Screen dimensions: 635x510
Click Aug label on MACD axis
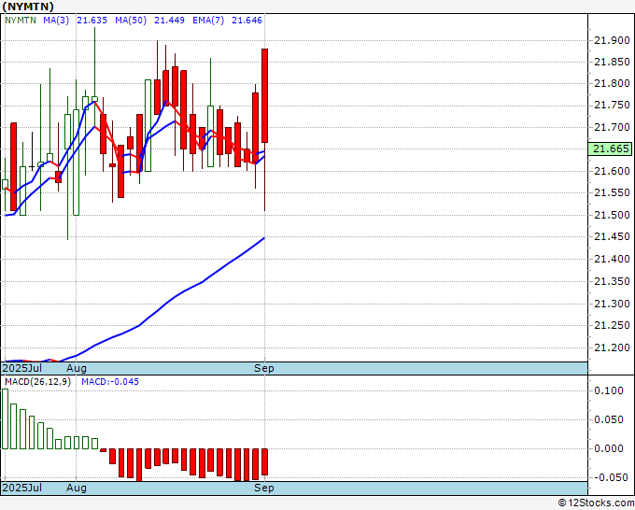[x=77, y=488]
